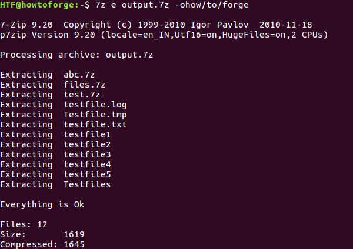Click the Size value 1619

coord(74,234)
